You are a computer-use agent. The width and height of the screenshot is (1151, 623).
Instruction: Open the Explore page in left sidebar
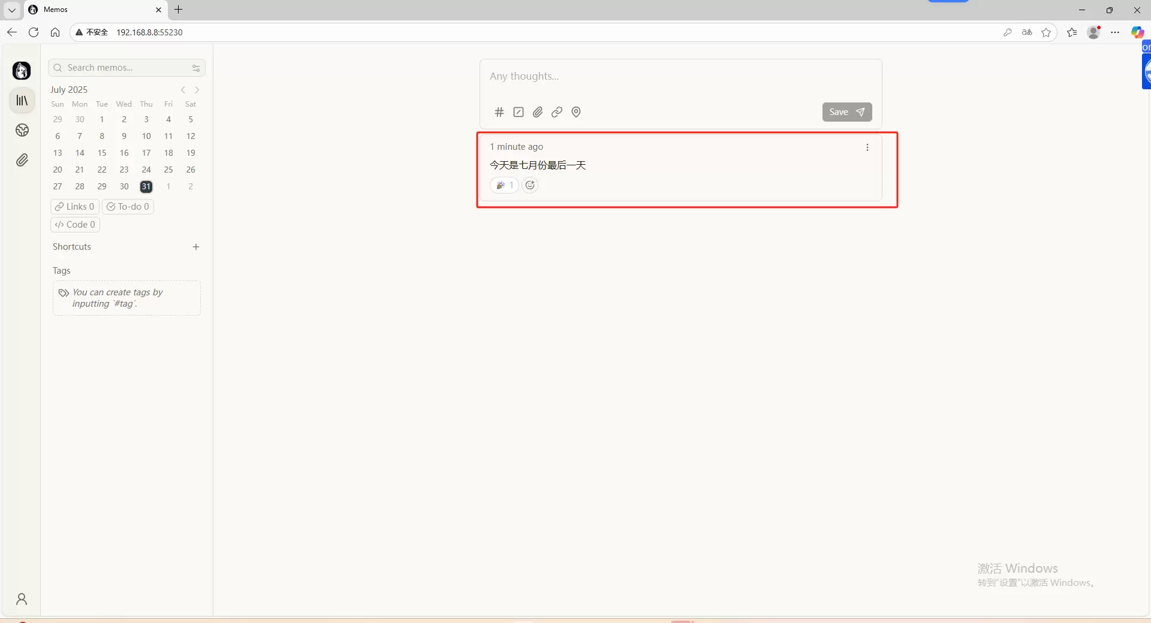22,131
